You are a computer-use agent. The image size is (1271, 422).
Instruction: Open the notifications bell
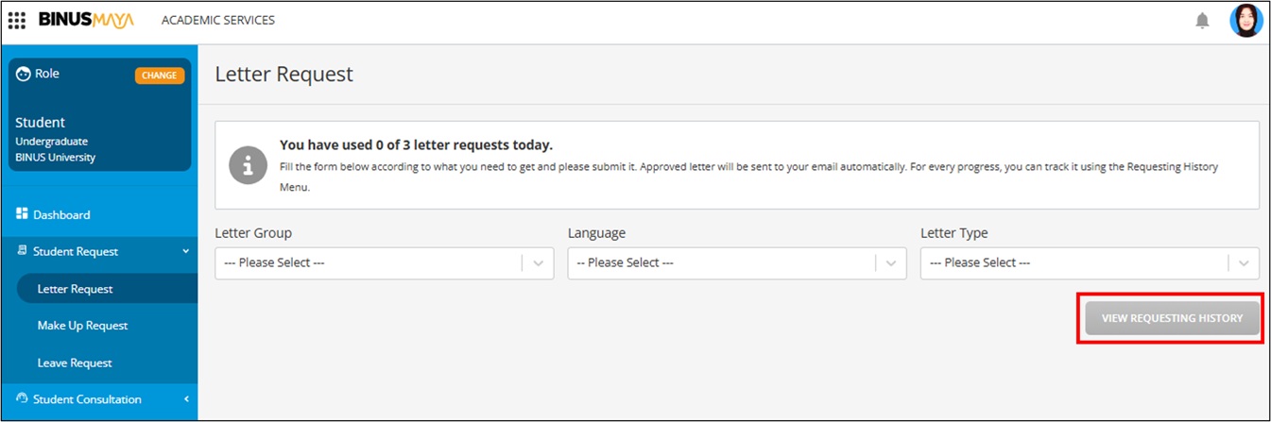[1202, 20]
